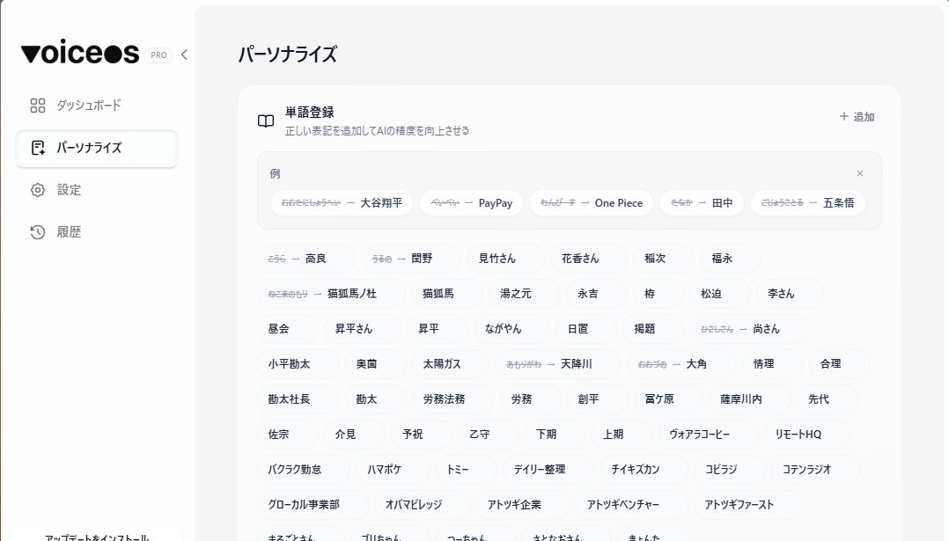949x541 pixels.
Task: Click the オバマビレッジ word chip
Action: coord(423,504)
